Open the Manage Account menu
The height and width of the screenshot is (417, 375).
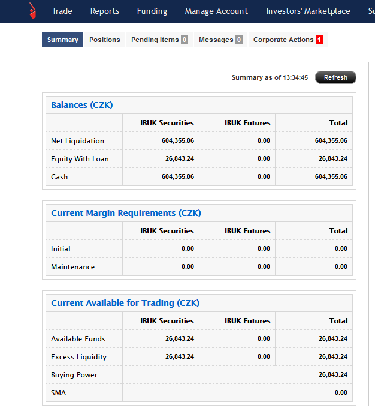[x=216, y=11]
